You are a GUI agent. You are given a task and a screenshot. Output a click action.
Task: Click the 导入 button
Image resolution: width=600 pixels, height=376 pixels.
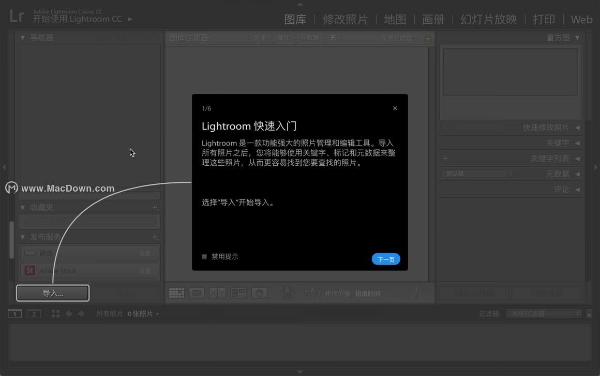pyautogui.click(x=52, y=293)
